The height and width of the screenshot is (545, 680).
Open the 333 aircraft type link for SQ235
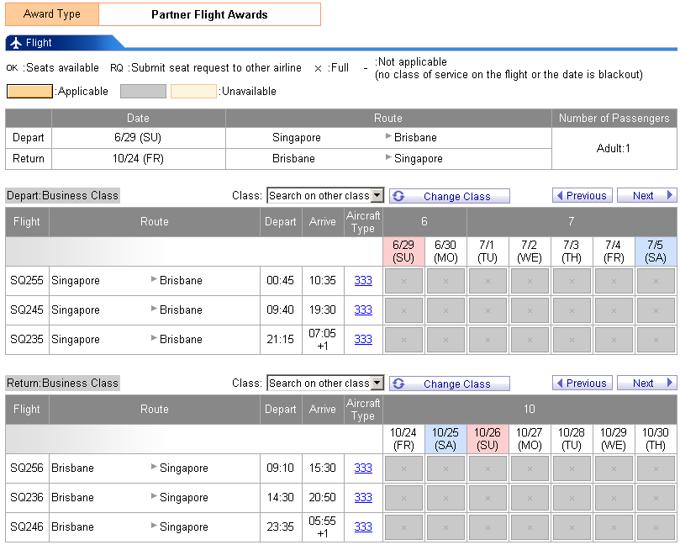coord(363,340)
